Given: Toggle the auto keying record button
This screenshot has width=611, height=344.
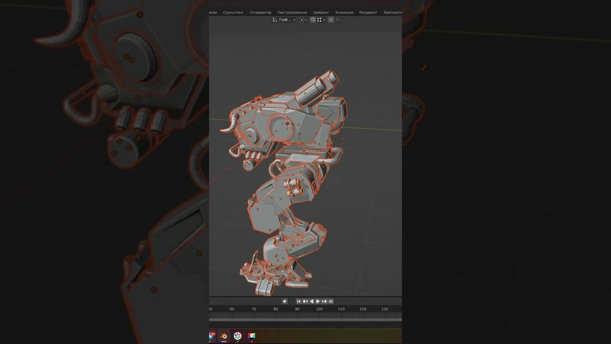Looking at the screenshot, I should tap(284, 301).
